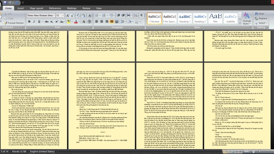The width and height of the screenshot is (274, 154).
Task: Click Grow Font icon
Action: pyautogui.click(x=67, y=16)
